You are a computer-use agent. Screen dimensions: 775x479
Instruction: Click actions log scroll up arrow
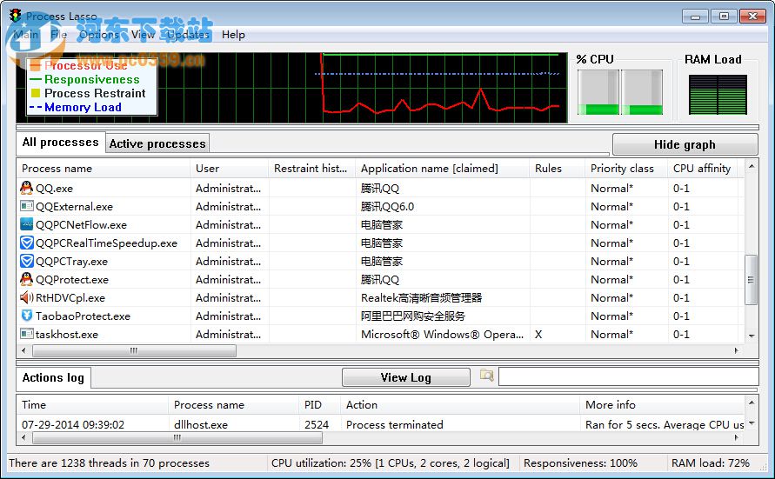752,402
